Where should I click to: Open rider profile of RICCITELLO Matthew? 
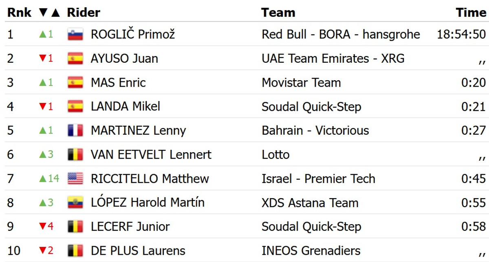coord(150,179)
